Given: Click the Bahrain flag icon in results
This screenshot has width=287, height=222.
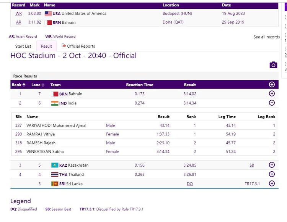Looking at the screenshot, I should (x=54, y=94).
